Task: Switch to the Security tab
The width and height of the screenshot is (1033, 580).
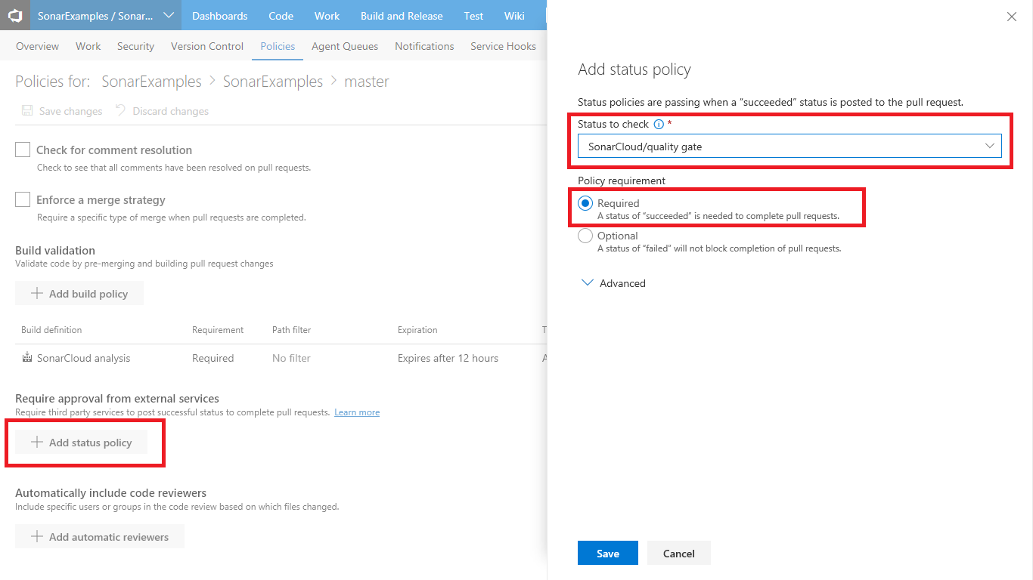Action: [136, 46]
